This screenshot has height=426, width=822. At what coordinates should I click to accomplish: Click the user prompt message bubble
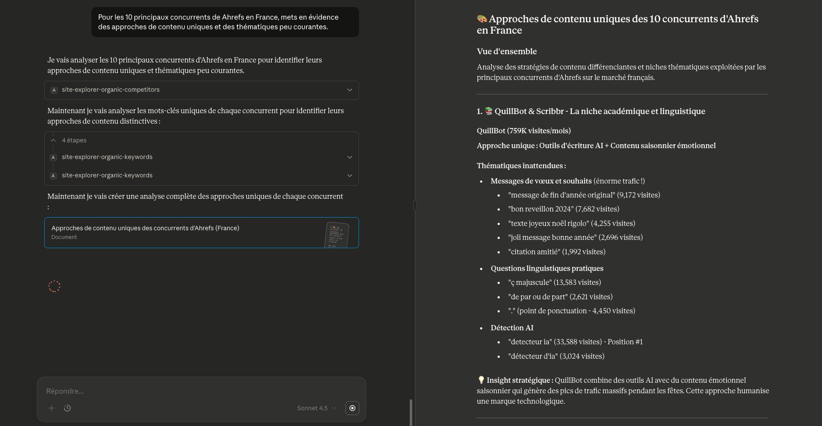click(x=225, y=22)
